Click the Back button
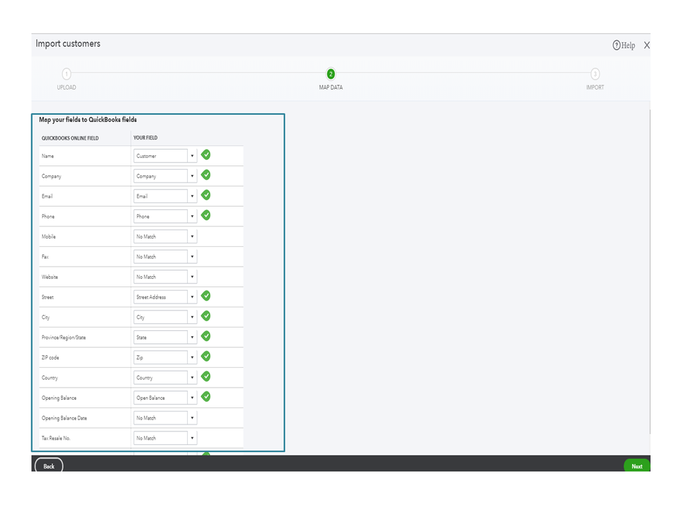Image resolution: width=682 pixels, height=512 pixels. (x=48, y=466)
